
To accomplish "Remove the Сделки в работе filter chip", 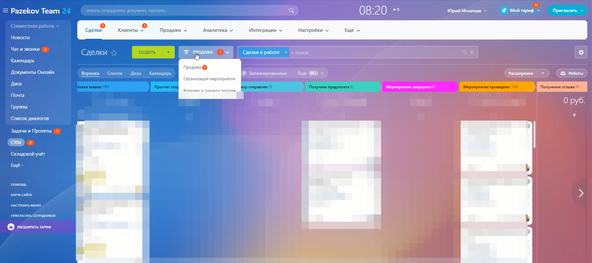I will click(286, 52).
